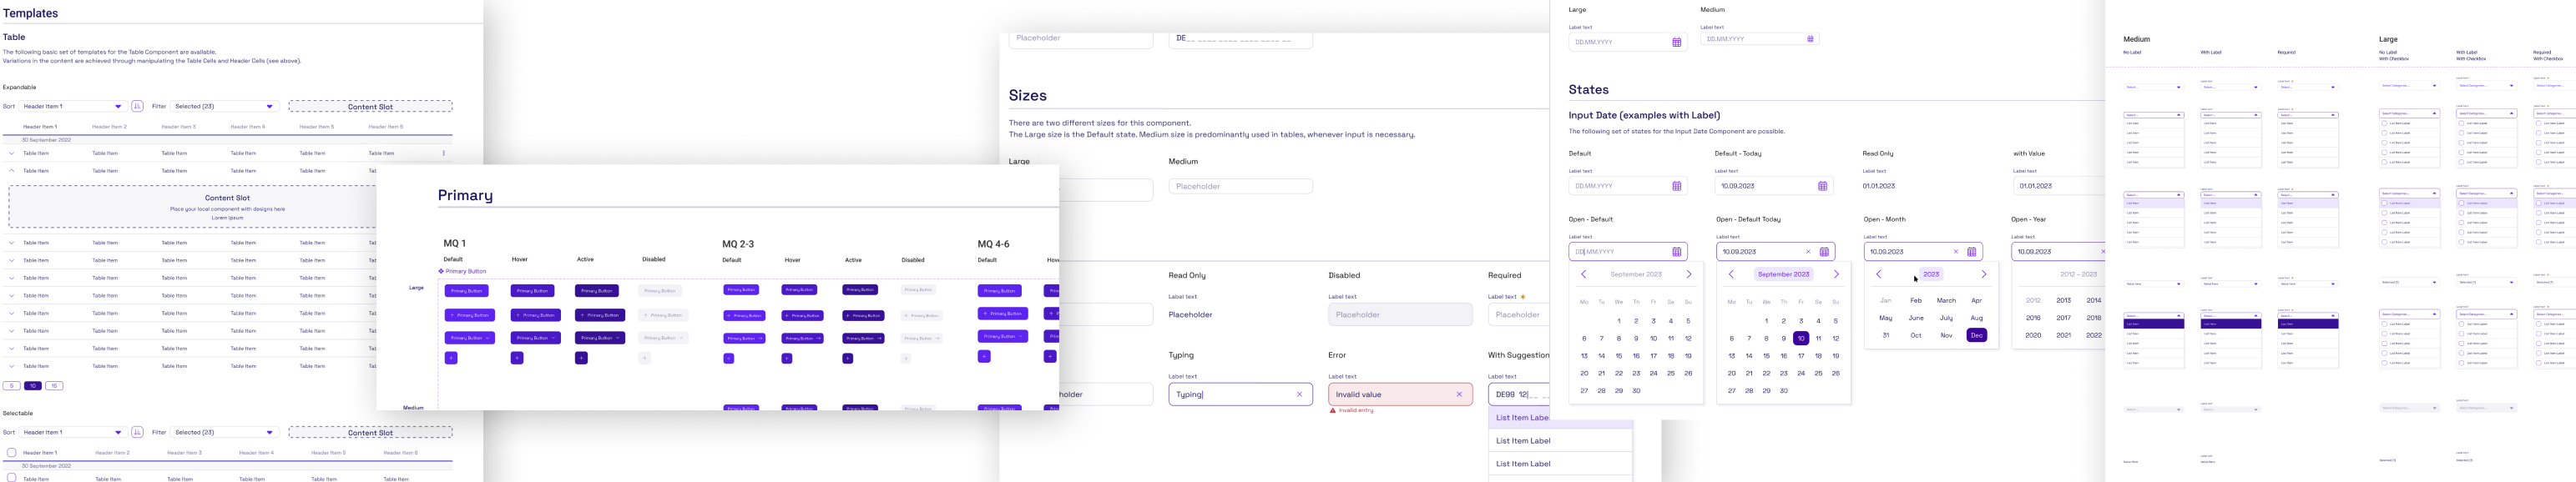This screenshot has height=482, width=2576.
Task: Collapse the expanded row above the Content Slot
Action: [x=12, y=171]
